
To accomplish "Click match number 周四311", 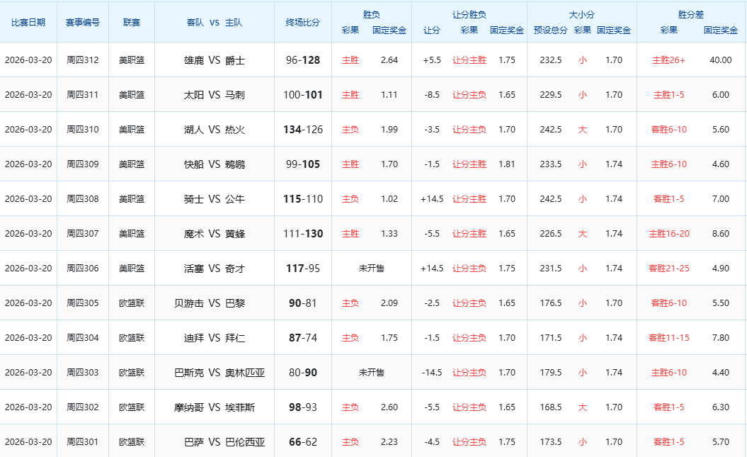I will click(x=83, y=95).
